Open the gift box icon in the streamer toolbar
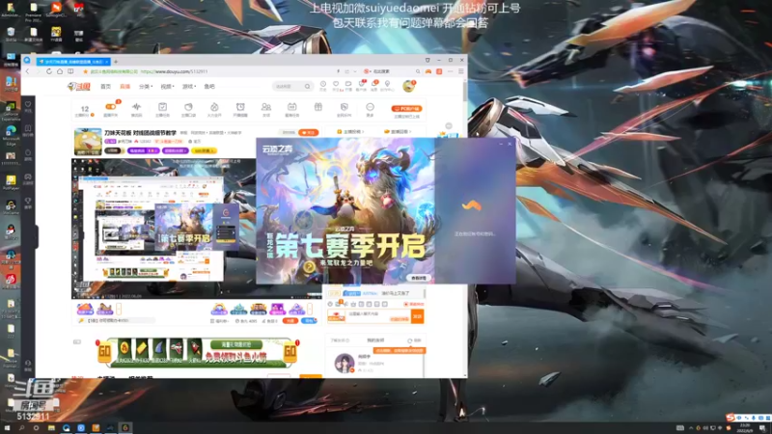Screen dimensions: 772x434 point(318,107)
